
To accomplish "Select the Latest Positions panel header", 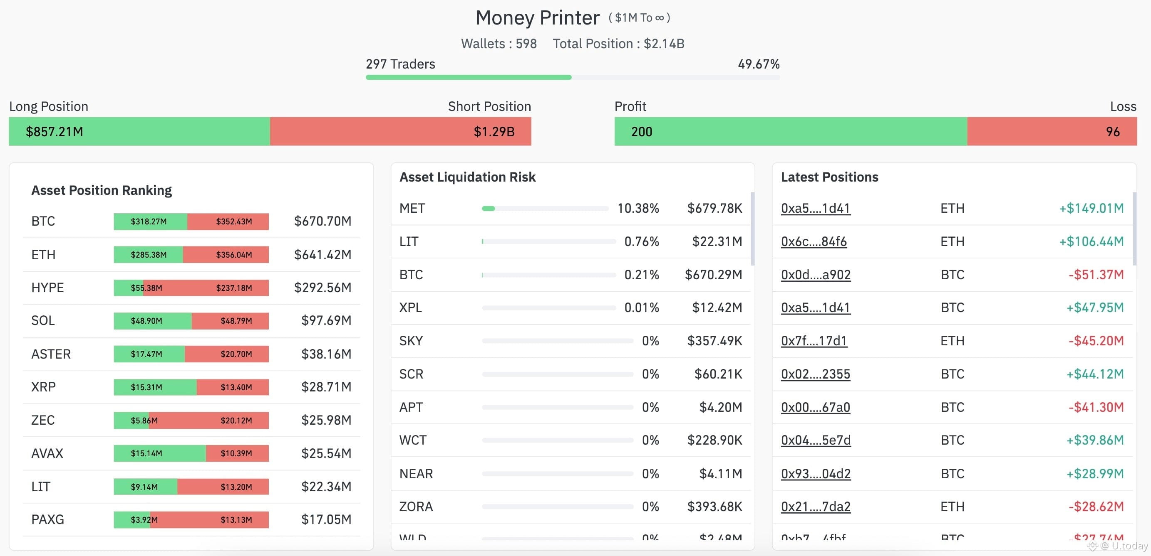I will click(x=829, y=177).
